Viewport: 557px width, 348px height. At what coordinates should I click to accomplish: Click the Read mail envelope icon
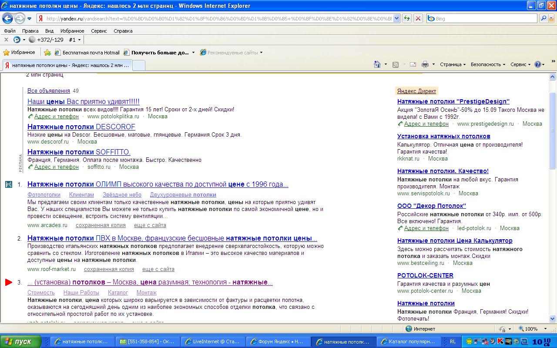pos(413,64)
